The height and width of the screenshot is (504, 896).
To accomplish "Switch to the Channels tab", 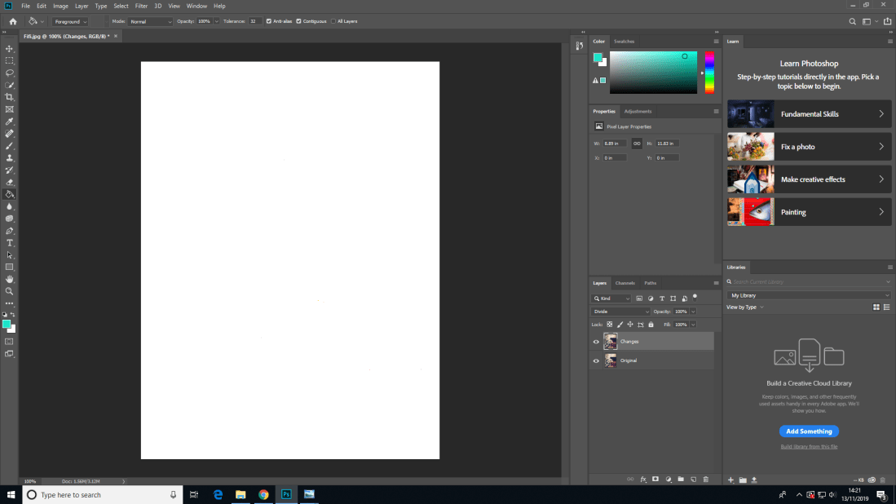I will tap(625, 283).
